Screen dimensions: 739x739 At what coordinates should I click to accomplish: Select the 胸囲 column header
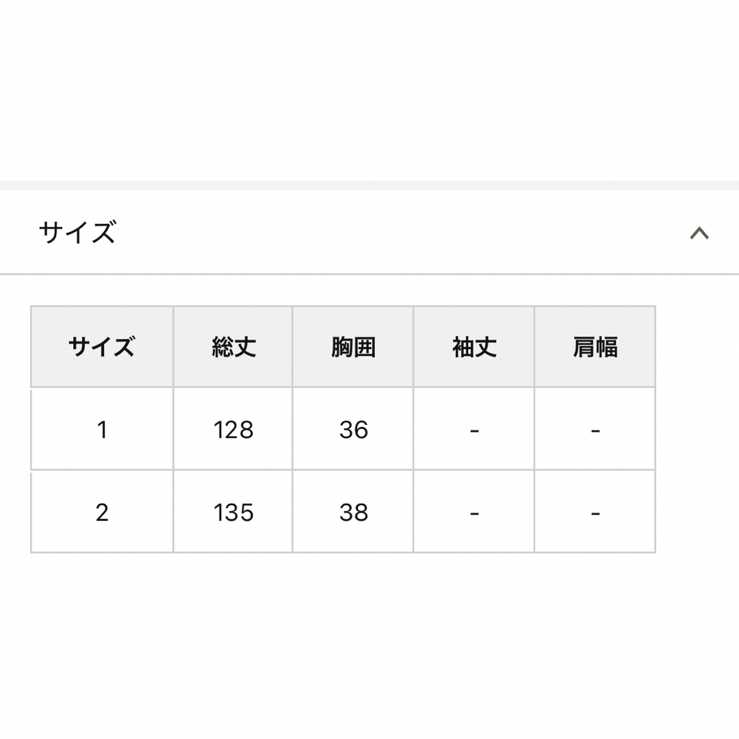pyautogui.click(x=353, y=347)
